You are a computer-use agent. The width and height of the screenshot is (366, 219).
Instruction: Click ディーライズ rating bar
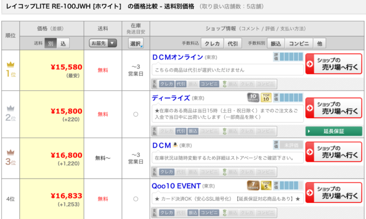[288, 98]
